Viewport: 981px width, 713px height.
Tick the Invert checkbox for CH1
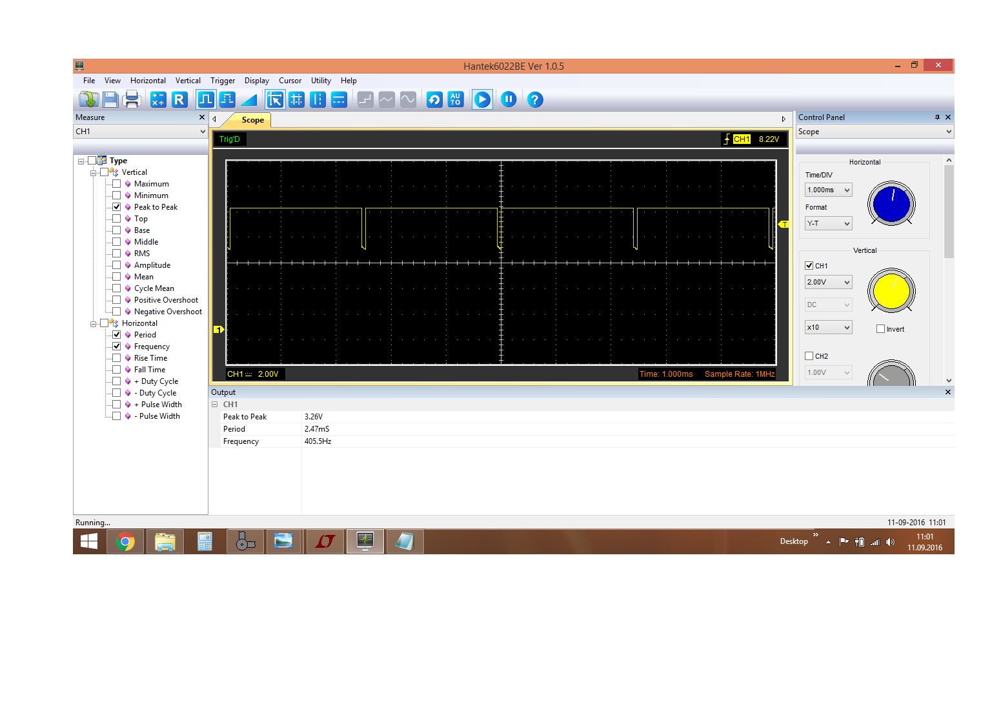coord(880,329)
